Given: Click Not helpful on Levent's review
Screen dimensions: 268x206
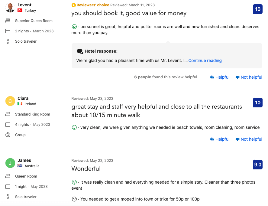Looking at the screenshot, I should [249, 77].
